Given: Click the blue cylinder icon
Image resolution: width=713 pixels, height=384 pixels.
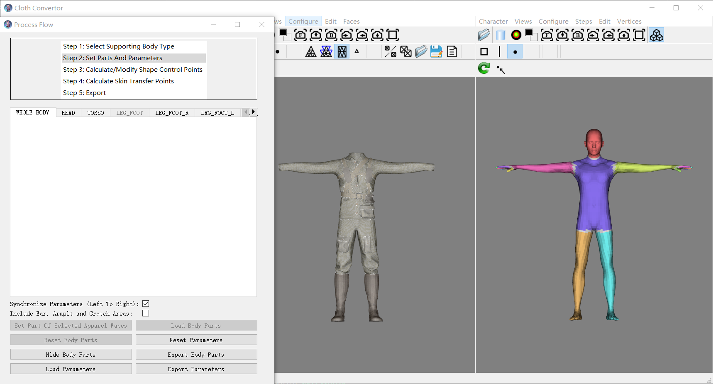Looking at the screenshot, I should (x=501, y=35).
